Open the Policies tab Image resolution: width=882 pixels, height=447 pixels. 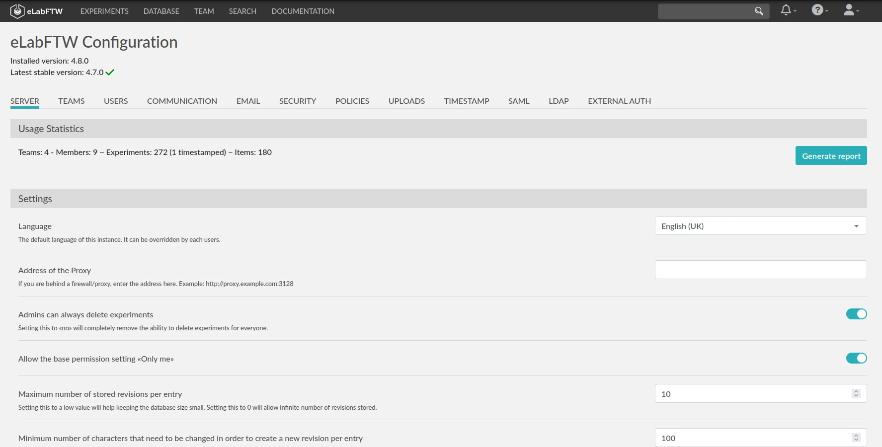352,101
